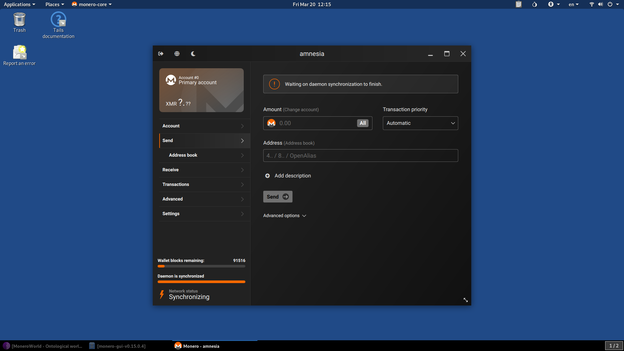
Task: Click the lightning bolt network status icon
Action: pyautogui.click(x=162, y=294)
